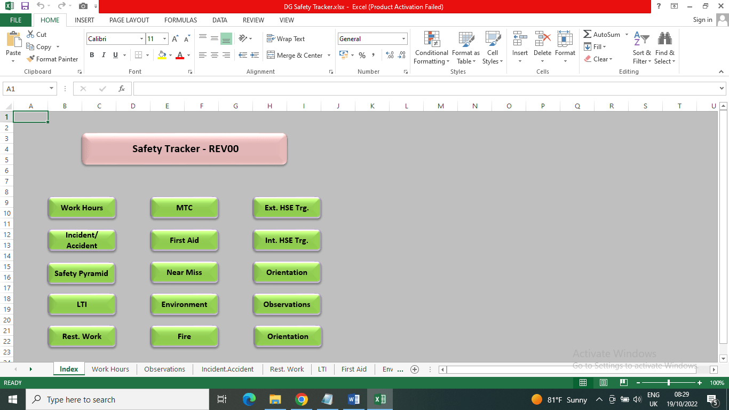Screen dimensions: 729x410
Task: Click the Merge & Center icon
Action: [271, 55]
